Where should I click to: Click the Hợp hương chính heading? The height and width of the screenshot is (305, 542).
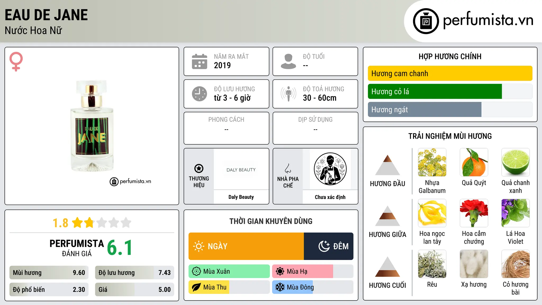tap(450, 56)
